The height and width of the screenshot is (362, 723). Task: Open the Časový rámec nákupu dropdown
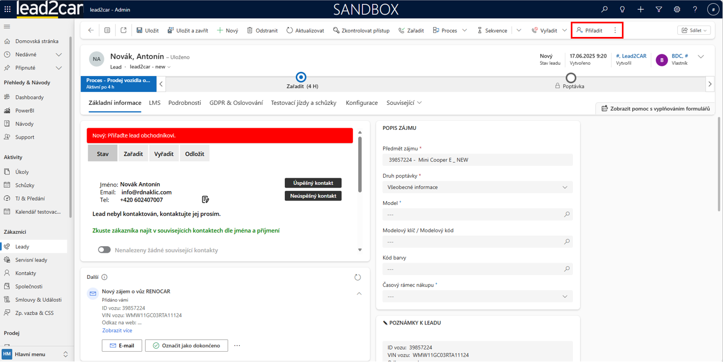tap(477, 296)
